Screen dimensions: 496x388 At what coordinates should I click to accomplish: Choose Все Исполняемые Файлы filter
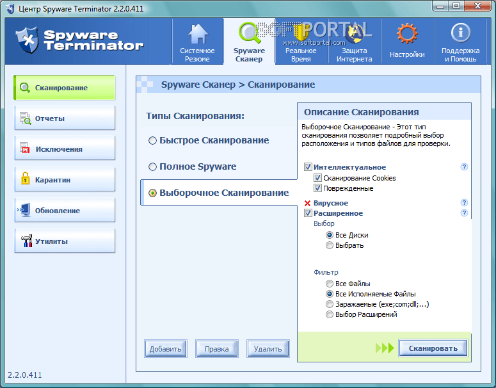click(330, 294)
